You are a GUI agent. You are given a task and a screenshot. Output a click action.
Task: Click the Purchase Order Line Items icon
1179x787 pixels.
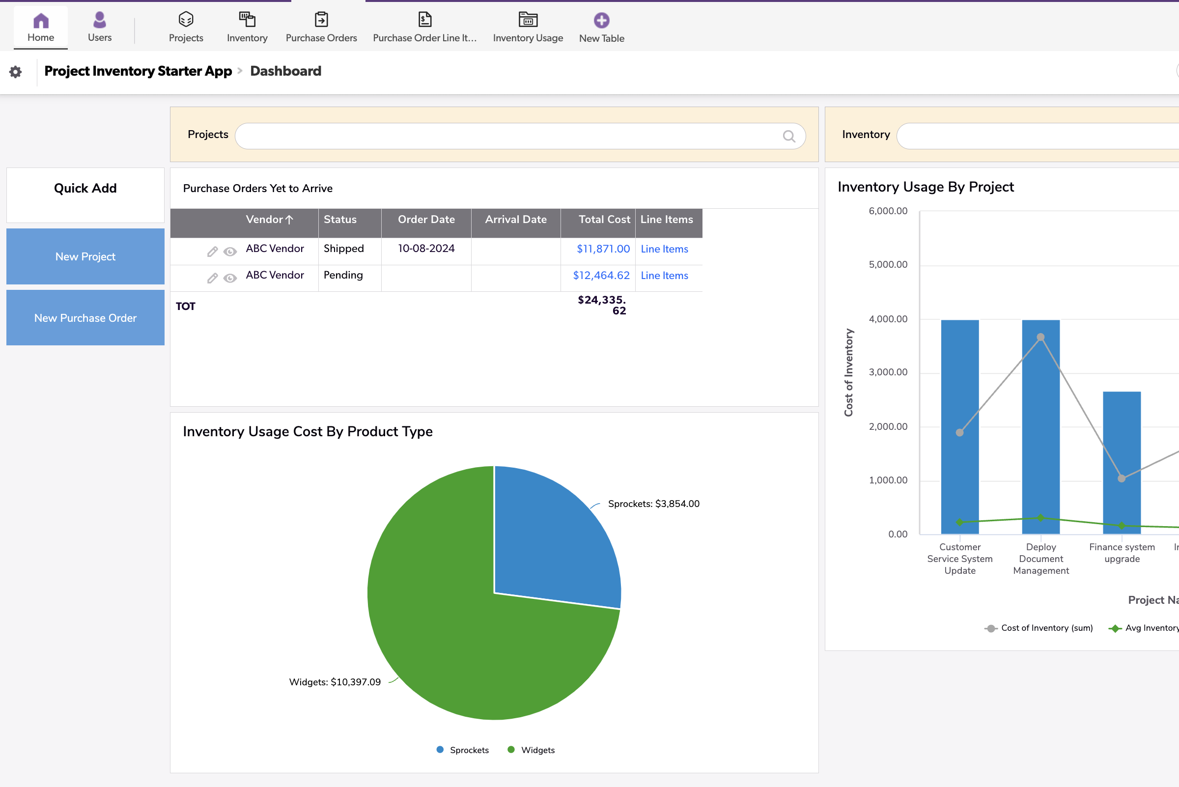click(424, 26)
